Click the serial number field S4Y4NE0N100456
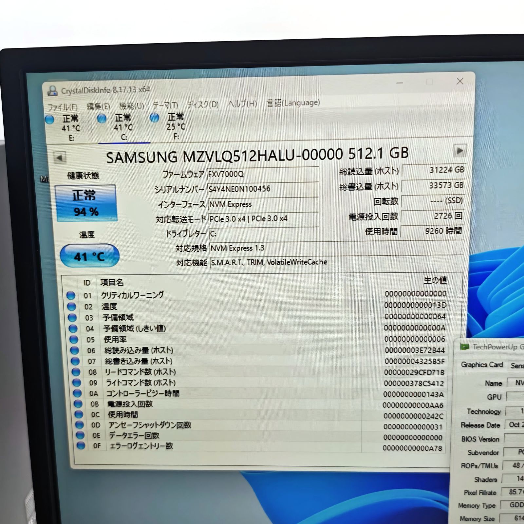Viewport: 524px width, 524px height. point(263,189)
